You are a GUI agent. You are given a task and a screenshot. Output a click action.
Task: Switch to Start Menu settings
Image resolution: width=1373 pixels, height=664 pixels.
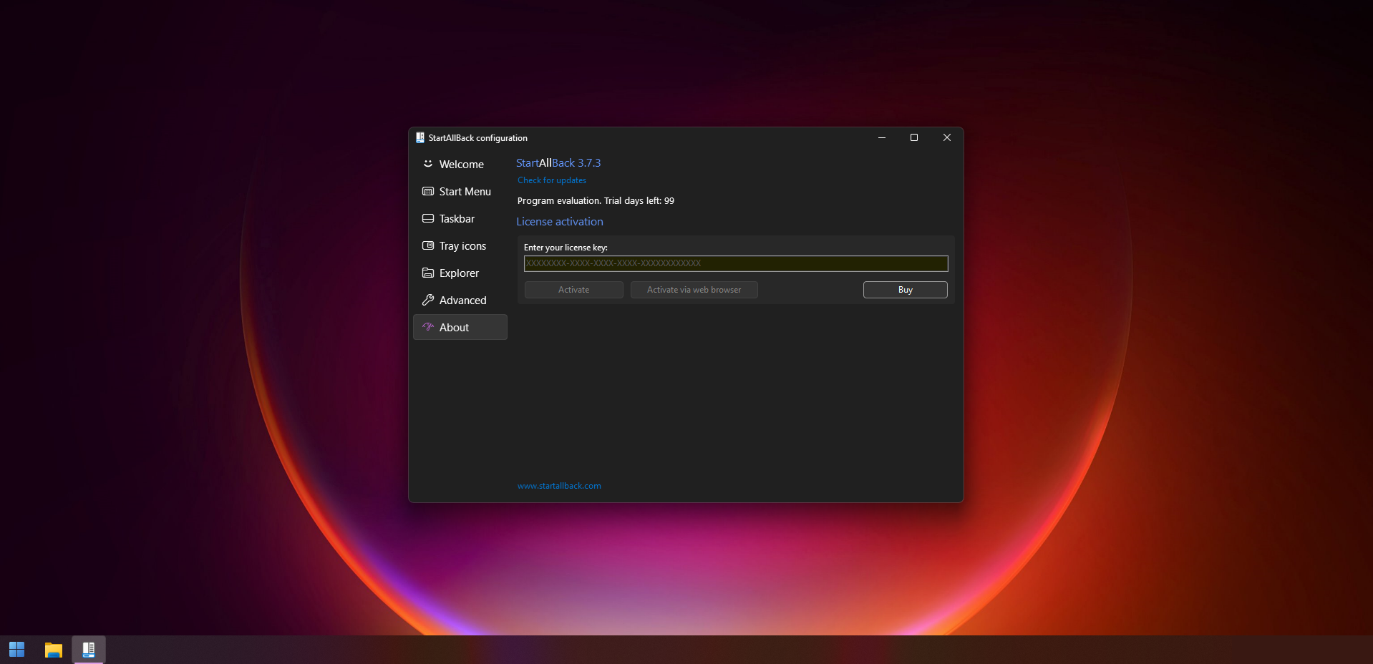pyautogui.click(x=460, y=192)
